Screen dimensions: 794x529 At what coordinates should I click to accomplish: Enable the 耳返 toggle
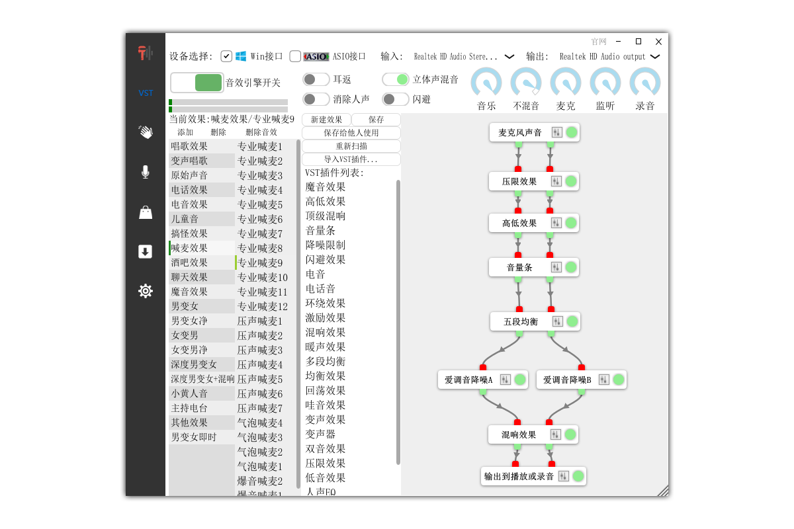pos(316,79)
